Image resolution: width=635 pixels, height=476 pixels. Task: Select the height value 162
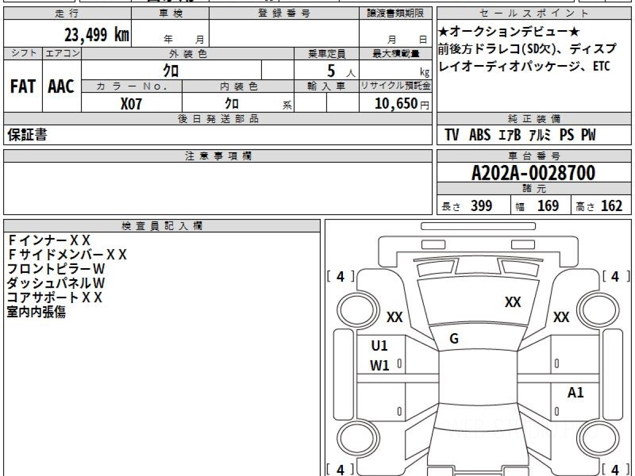[612, 206]
